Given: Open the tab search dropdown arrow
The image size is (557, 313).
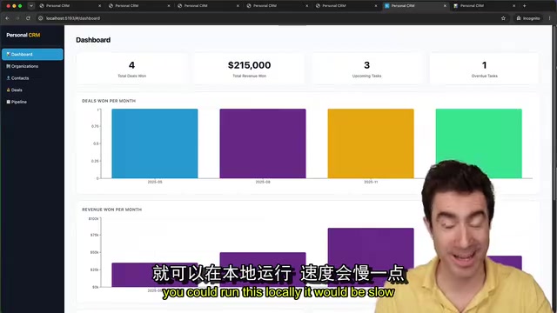Looking at the screenshot, I should 31,6.
